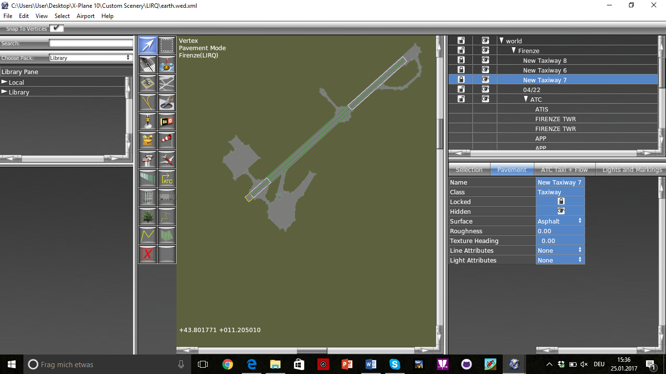Click the map's horizontal scrollbar thumb
Viewport: 666px width, 374px height.
coord(312,351)
